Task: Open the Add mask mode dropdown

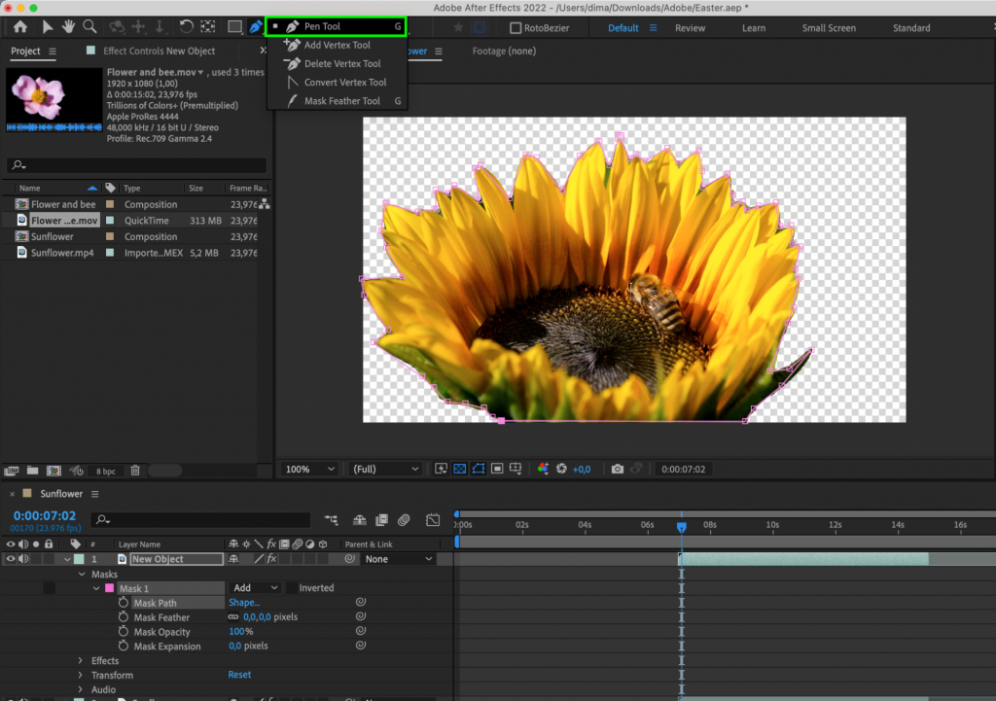Action: (253, 587)
